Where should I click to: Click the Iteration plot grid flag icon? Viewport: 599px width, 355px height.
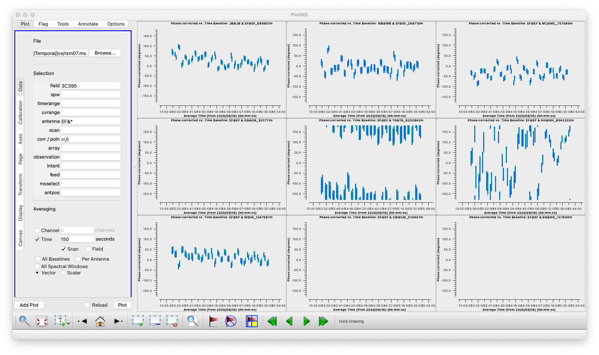[252, 321]
